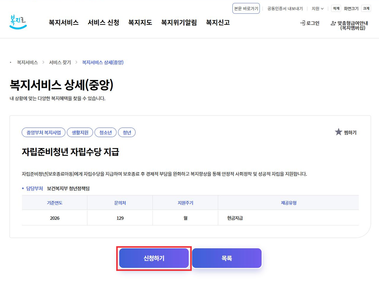Click the 청년 tag
This screenshot has height=281, width=379.
tap(127, 133)
